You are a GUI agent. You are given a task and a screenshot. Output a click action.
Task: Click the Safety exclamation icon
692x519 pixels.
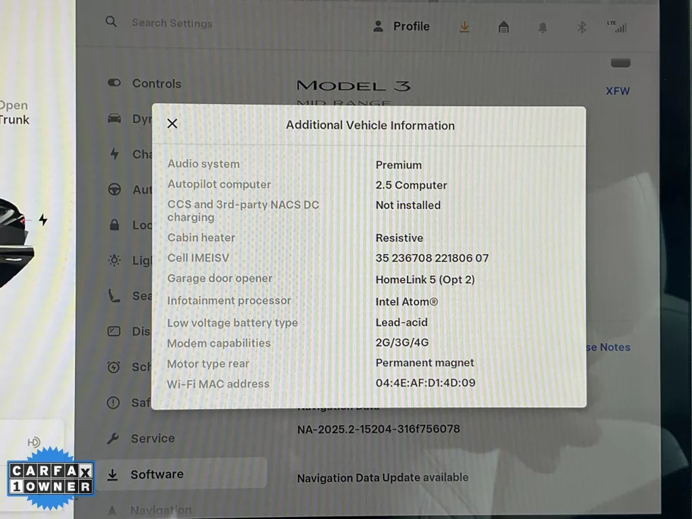[114, 403]
